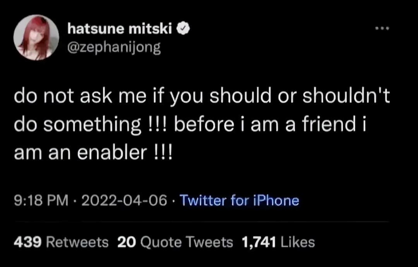Click the number 20 beside Quote Tweets
Image resolution: width=418 pixels, height=267 pixels.
point(125,242)
